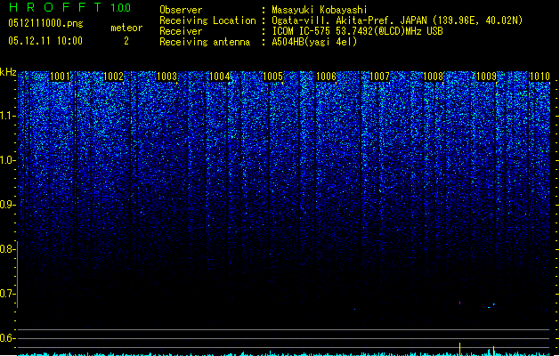The image size is (560, 356).
Task: Click the date and time 05.12.11 10:00
Action: [x=45, y=41]
